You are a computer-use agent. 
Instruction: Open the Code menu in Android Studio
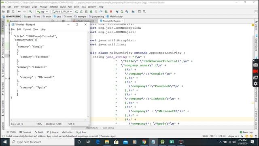(x=34, y=7)
